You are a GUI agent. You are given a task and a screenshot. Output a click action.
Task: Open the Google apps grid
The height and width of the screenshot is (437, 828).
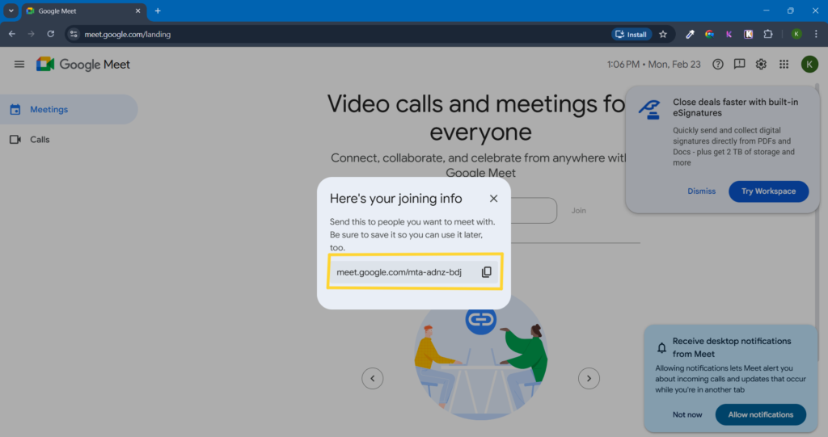click(784, 65)
